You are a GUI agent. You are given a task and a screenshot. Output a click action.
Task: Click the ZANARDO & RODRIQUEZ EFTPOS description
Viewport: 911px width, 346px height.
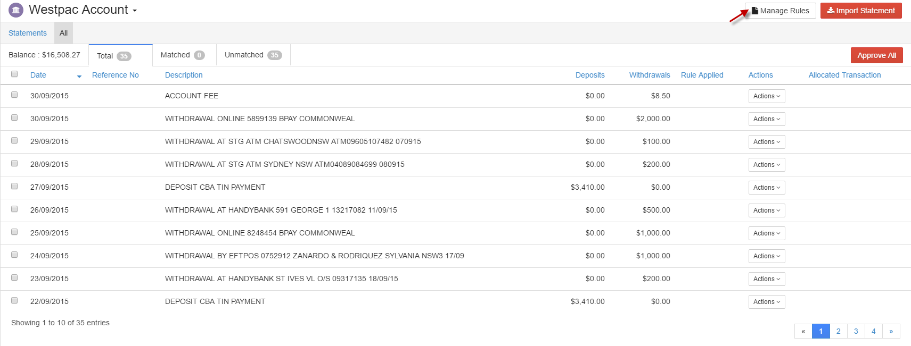pos(315,256)
